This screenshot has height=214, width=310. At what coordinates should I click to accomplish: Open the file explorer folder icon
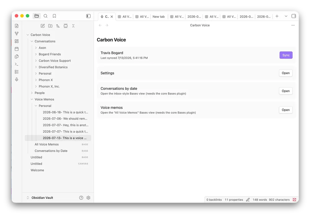[37, 16]
